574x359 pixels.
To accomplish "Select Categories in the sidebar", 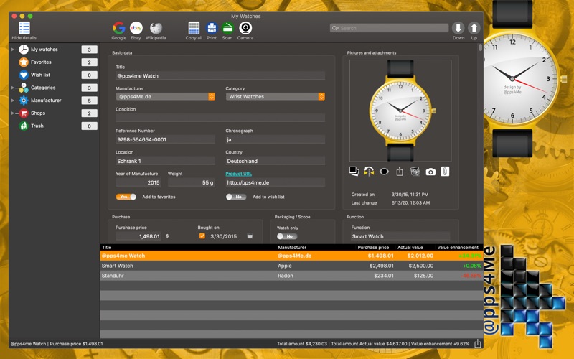I will [x=43, y=88].
